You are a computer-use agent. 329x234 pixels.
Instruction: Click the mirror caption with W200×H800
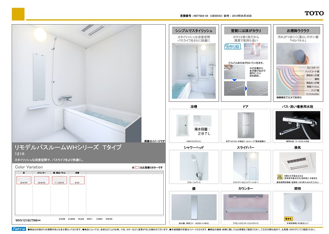(x=194, y=223)
